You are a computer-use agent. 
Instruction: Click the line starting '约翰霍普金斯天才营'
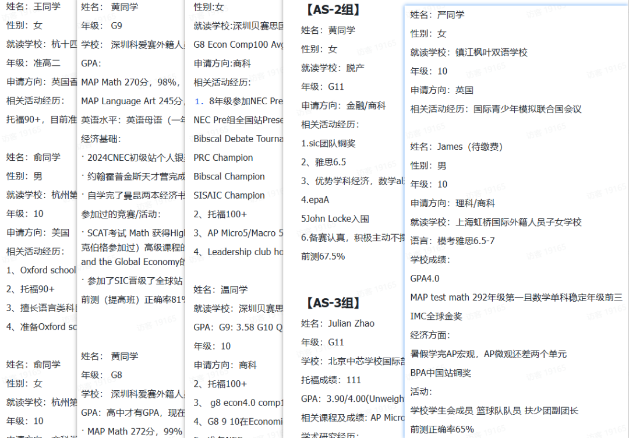[x=133, y=176]
